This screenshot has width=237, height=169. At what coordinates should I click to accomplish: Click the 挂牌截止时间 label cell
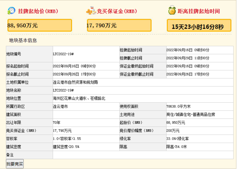click(x=143, y=58)
